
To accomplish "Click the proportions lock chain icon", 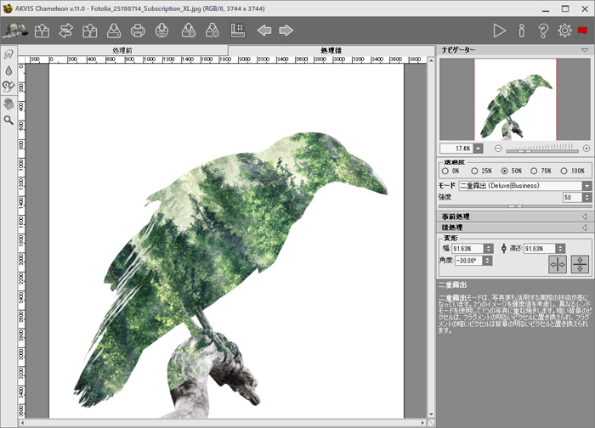I will [x=503, y=249].
